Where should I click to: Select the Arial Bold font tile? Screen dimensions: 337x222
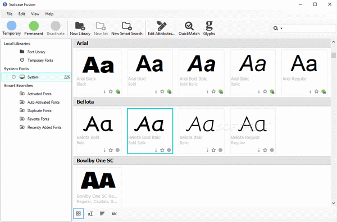point(150,72)
